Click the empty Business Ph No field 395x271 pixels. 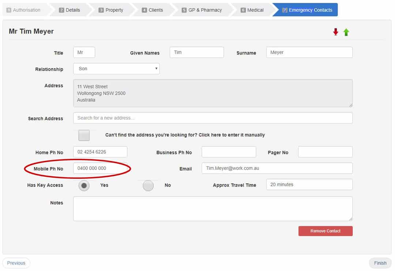tap(229, 152)
